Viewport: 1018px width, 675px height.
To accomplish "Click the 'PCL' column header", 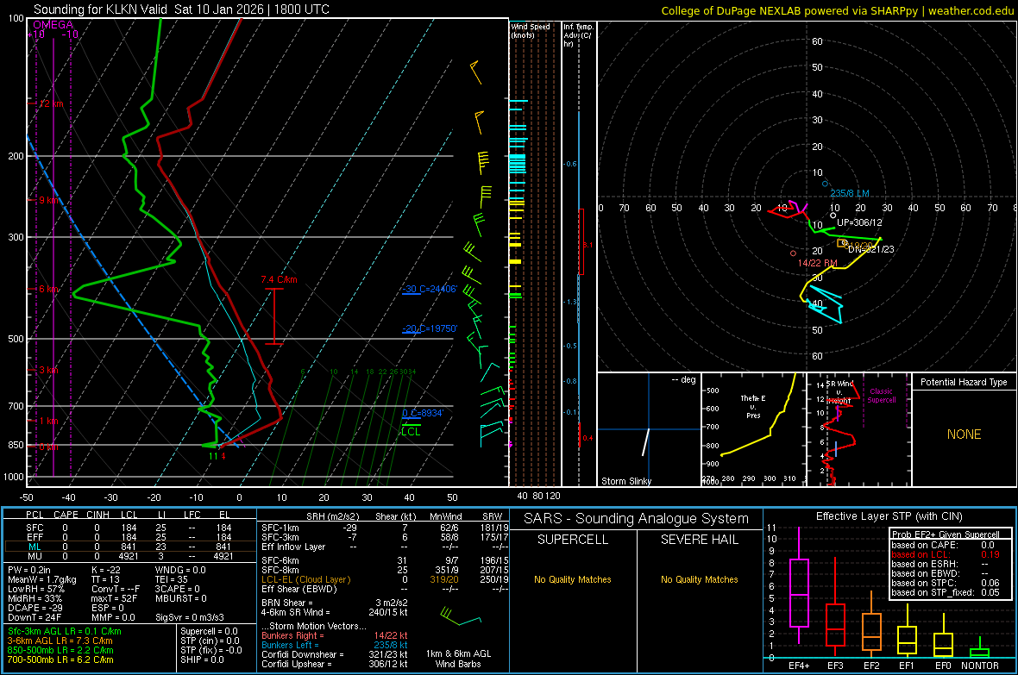I will (35, 515).
